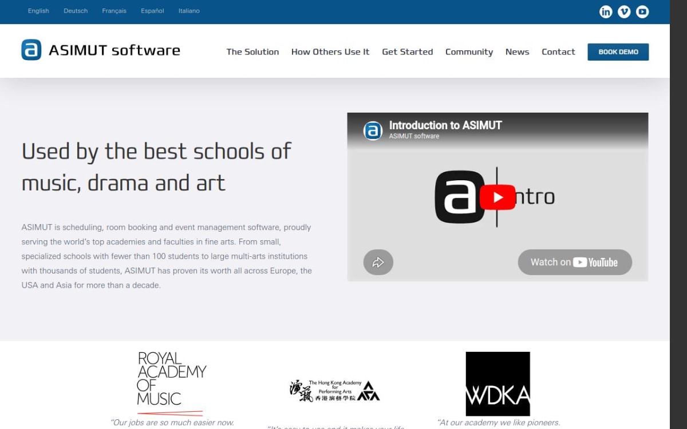Click the WDKA logo
Screen dimensions: 687x429
pos(498,384)
